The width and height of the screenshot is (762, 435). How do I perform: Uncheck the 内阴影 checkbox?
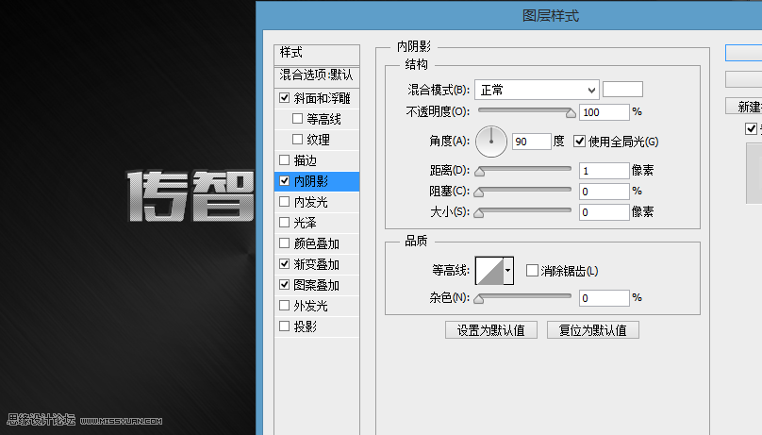pyautogui.click(x=284, y=181)
